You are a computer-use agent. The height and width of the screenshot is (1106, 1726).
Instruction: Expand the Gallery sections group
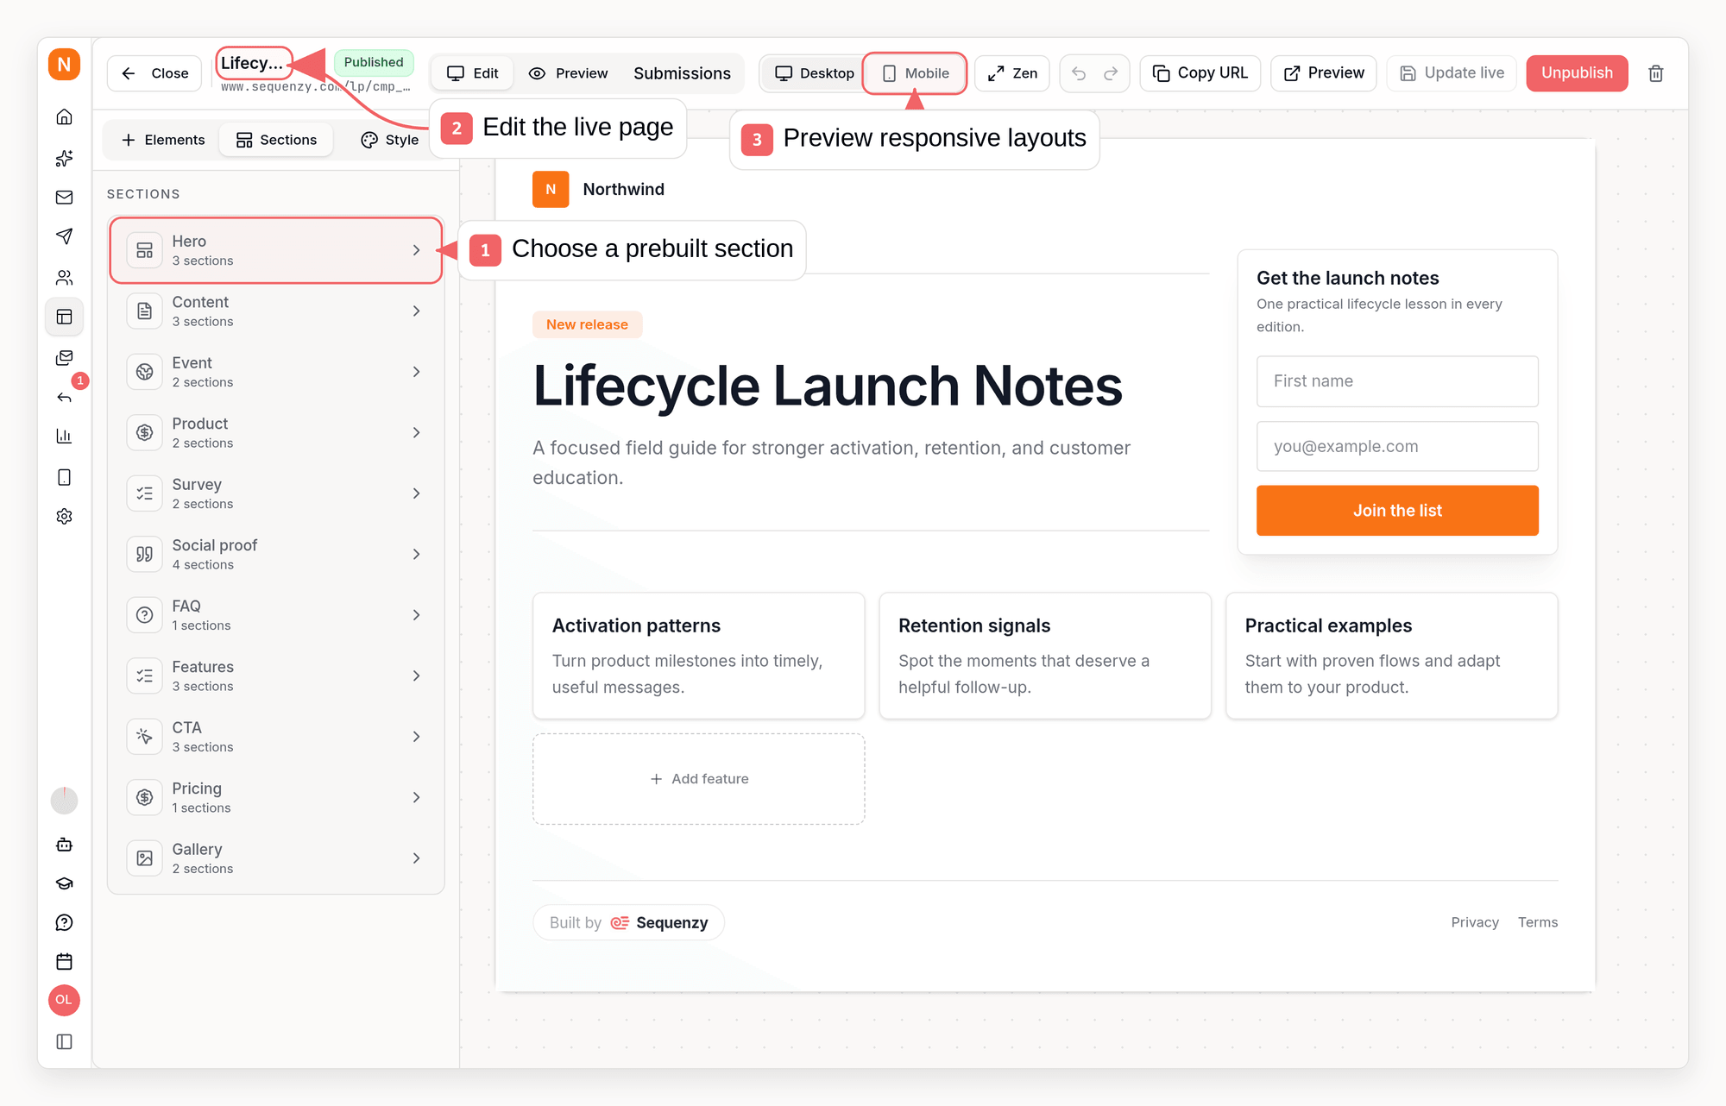click(276, 858)
